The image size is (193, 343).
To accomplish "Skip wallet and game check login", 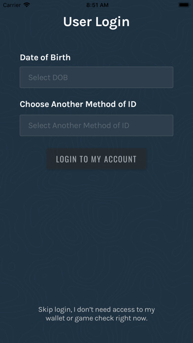I will point(96,314).
